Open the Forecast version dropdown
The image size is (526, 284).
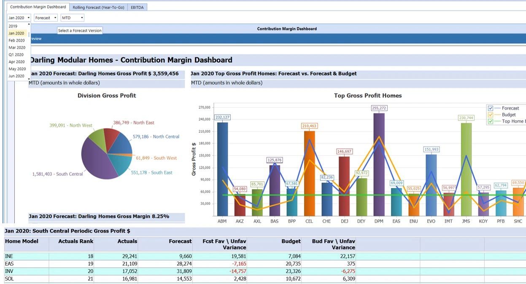click(45, 17)
